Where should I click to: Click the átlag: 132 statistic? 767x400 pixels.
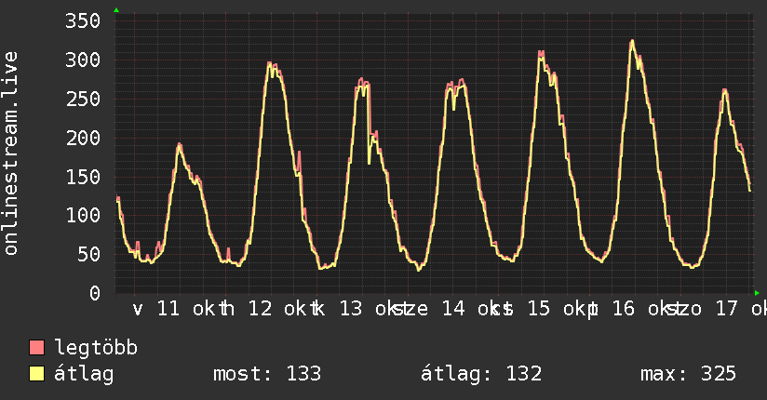click(481, 374)
